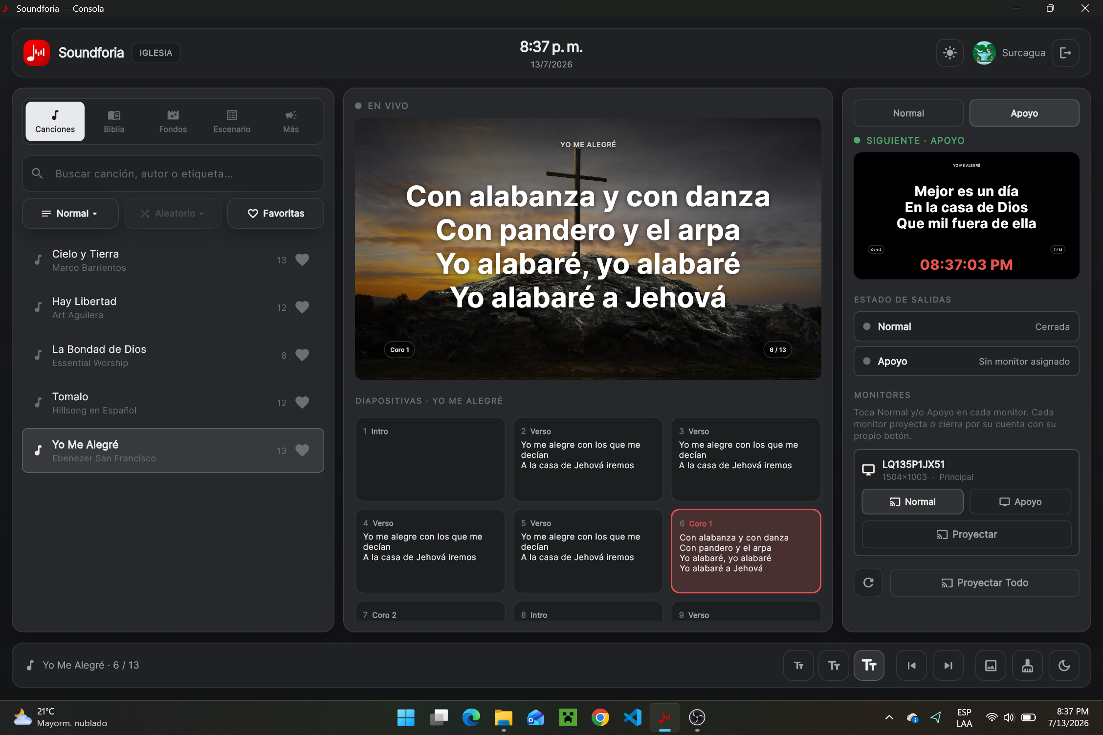Click the music note beside Cielo y Tierra
The width and height of the screenshot is (1103, 735).
38,260
